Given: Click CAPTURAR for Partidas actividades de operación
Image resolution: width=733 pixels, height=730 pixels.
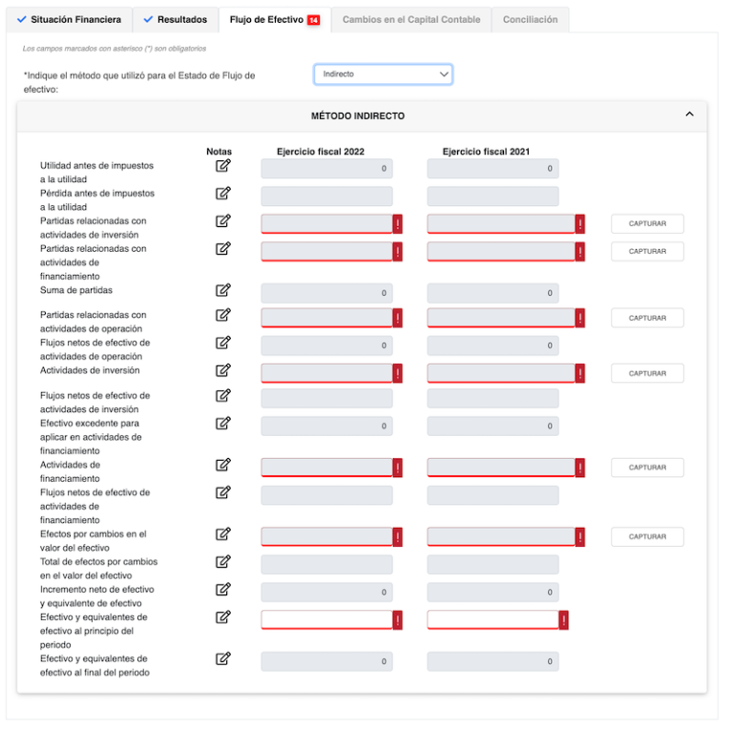Looking at the screenshot, I should point(647,318).
